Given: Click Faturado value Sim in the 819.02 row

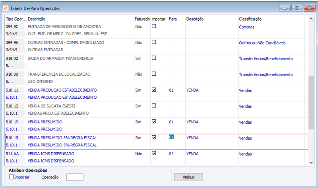Looking at the screenshot, I should coord(138,58).
